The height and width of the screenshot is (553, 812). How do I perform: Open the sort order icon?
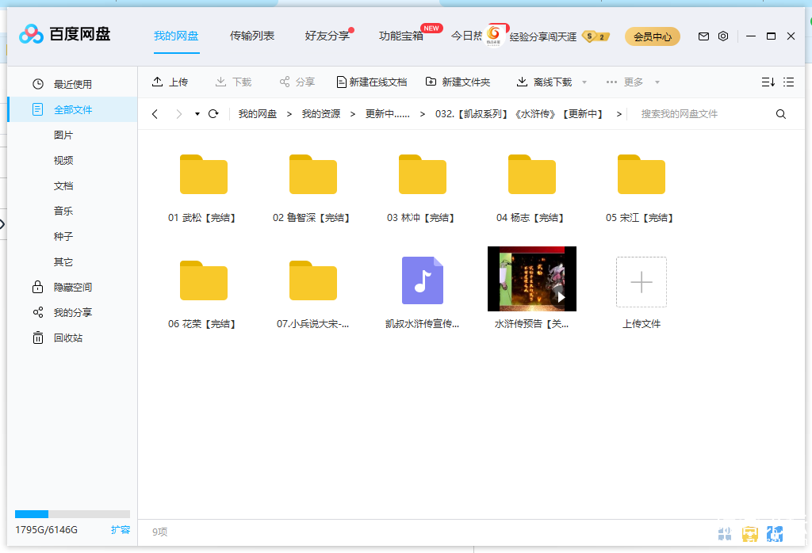click(768, 82)
